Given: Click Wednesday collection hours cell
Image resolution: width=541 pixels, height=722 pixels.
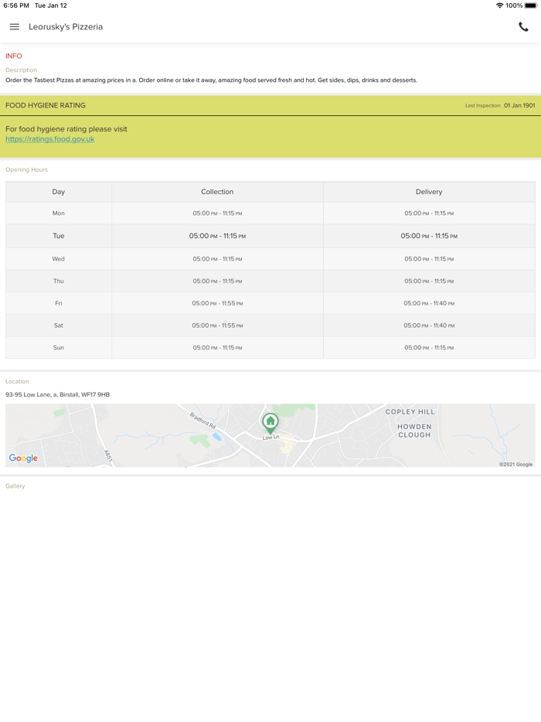Looking at the screenshot, I should 217,259.
